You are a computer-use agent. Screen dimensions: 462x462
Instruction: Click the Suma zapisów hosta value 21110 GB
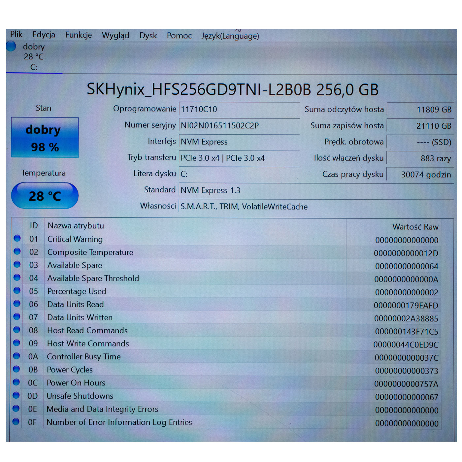(420, 126)
